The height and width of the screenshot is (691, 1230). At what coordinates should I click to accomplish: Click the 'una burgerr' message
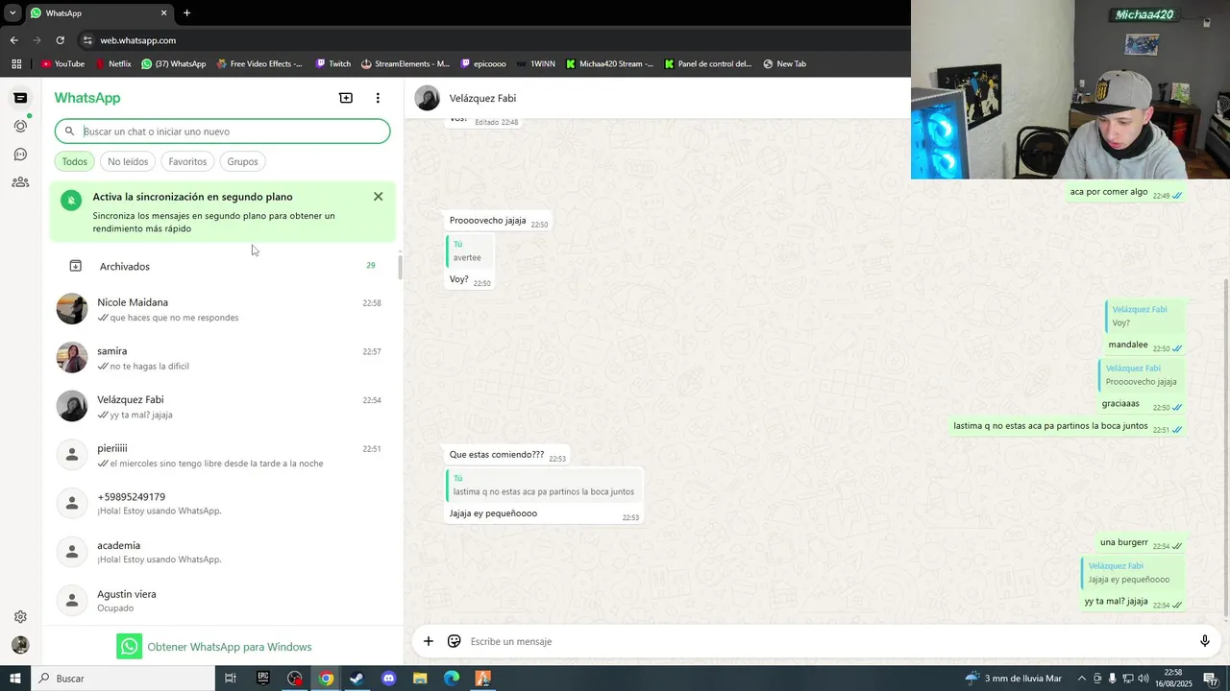pos(1141,543)
